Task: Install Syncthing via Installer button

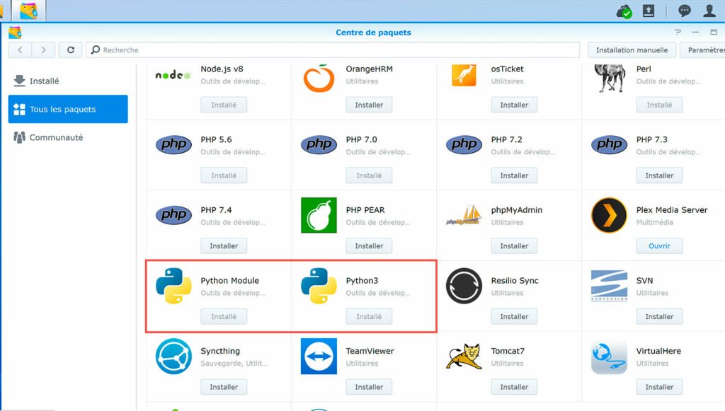Action: click(224, 387)
